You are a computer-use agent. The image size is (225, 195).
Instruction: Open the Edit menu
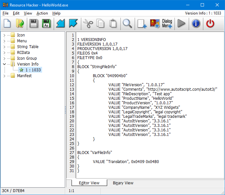16,13
